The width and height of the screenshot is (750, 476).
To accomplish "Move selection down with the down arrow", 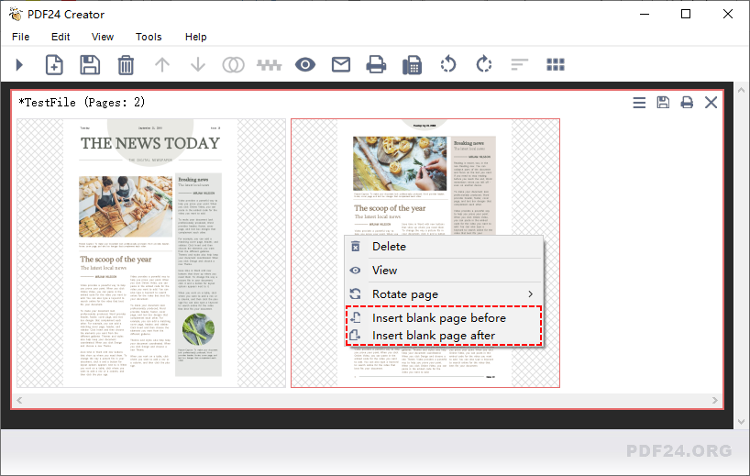I will click(198, 64).
